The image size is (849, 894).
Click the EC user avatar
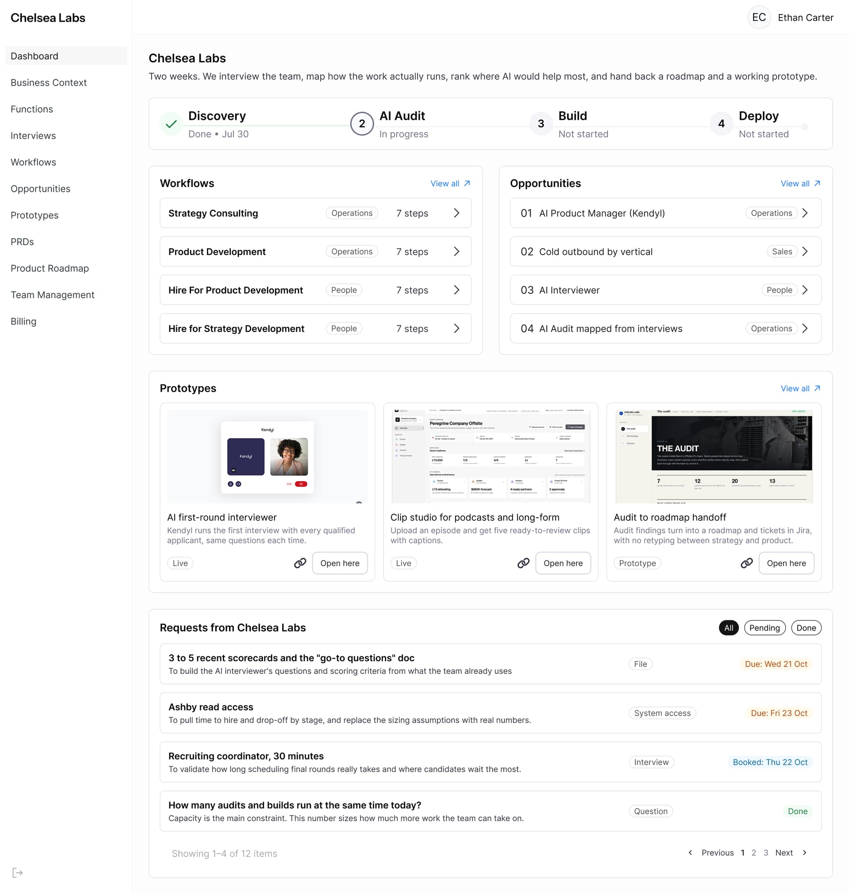click(759, 18)
